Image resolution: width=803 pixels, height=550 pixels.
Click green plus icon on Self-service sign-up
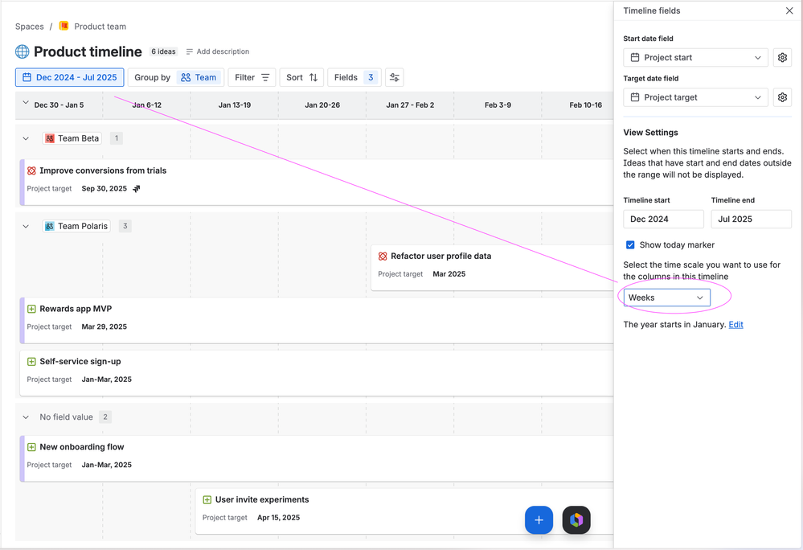(32, 362)
